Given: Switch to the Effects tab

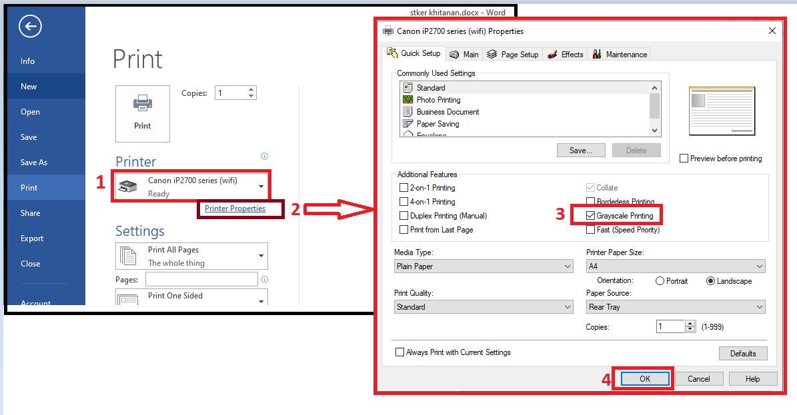Looking at the screenshot, I should point(565,55).
